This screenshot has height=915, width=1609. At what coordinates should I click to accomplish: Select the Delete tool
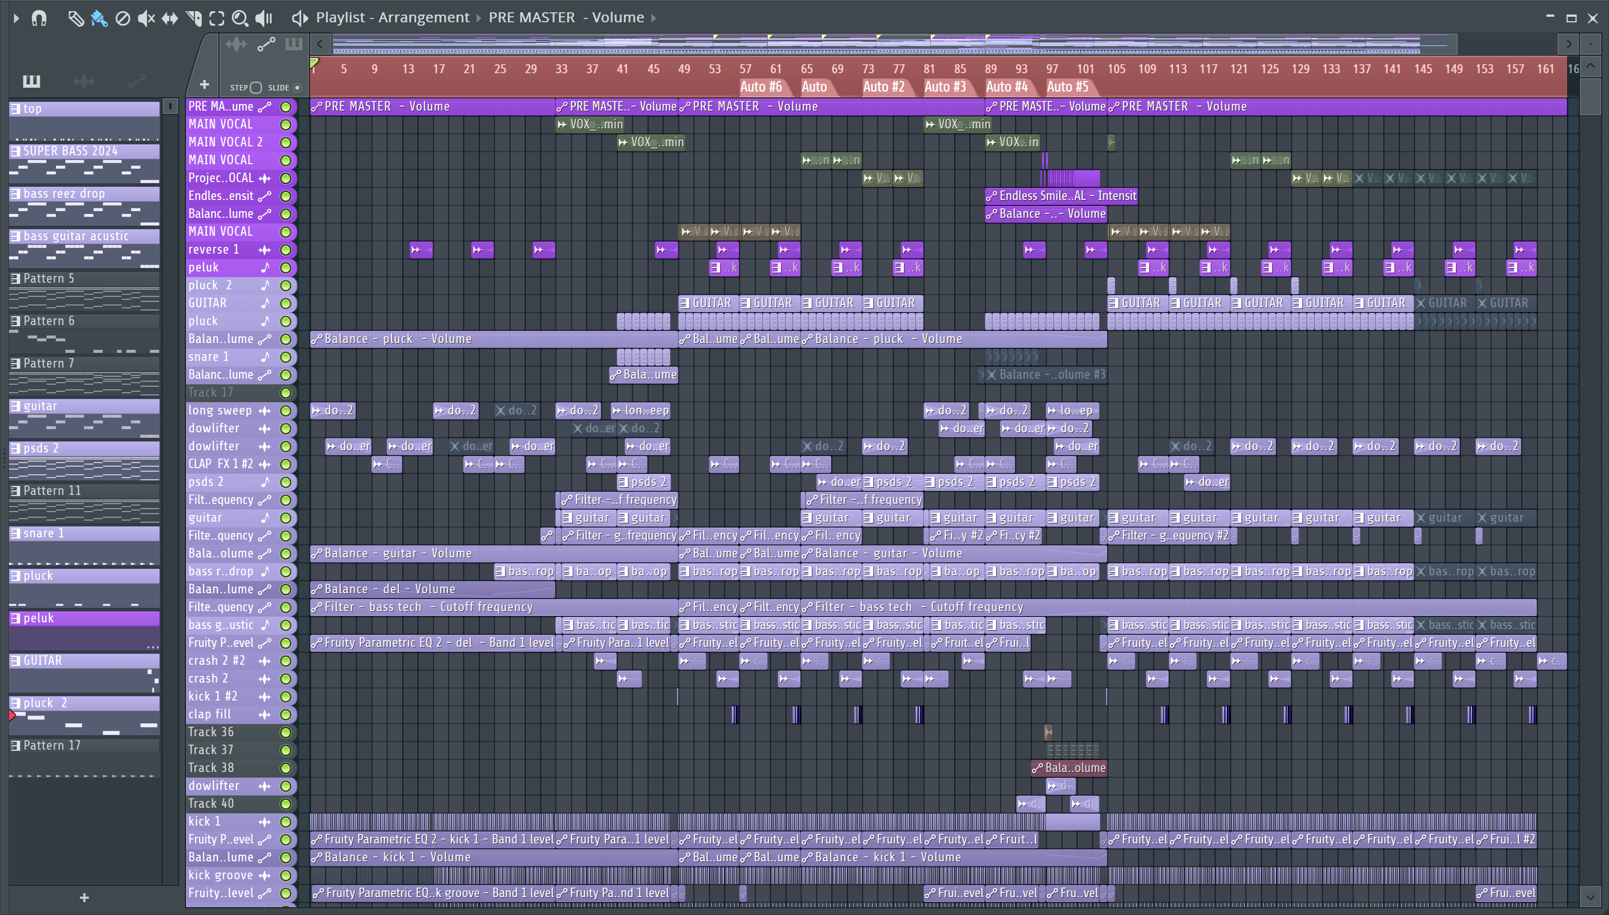click(x=122, y=18)
